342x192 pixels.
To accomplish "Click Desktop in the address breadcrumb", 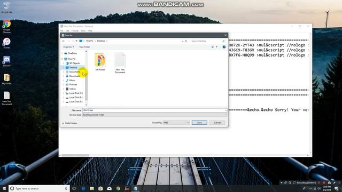I will pyautogui.click(x=101, y=41).
